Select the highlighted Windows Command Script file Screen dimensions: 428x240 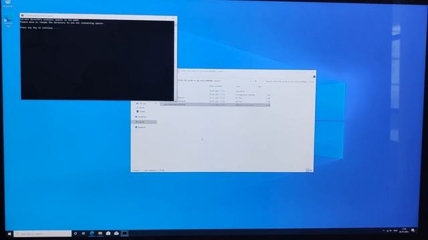click(215, 105)
